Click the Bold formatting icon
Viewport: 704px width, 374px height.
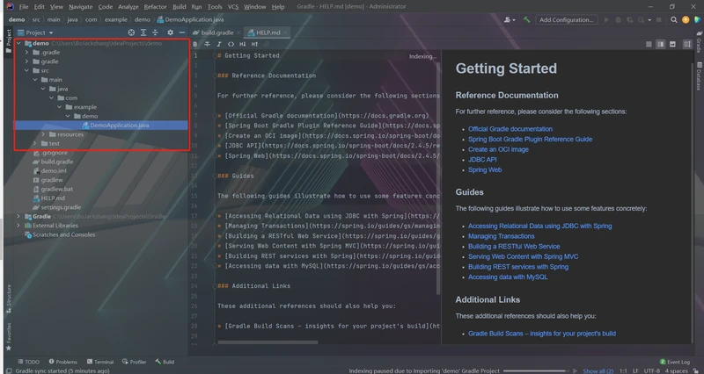(x=195, y=44)
